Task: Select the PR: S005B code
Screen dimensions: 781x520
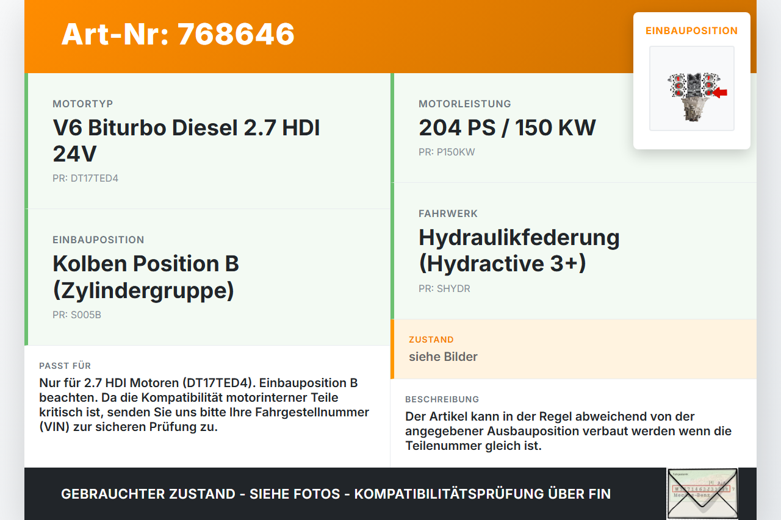Action: point(77,315)
